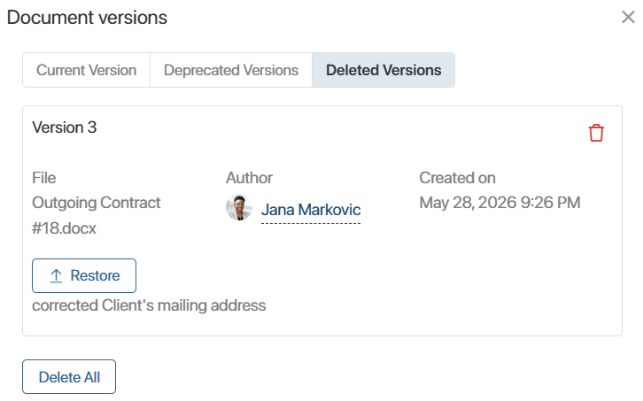Open the Deprecated Versions tab

(x=231, y=70)
